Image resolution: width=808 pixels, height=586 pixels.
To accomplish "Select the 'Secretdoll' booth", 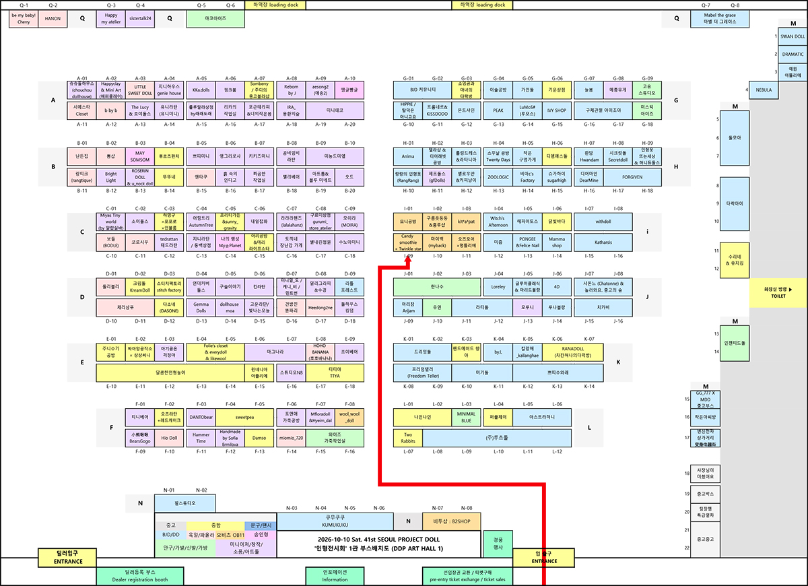I will [618, 157].
